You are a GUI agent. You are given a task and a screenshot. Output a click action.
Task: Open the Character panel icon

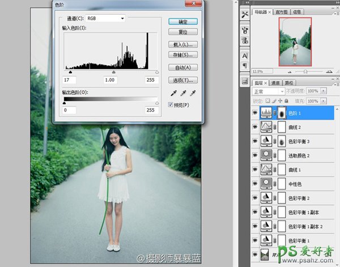coord(245,56)
